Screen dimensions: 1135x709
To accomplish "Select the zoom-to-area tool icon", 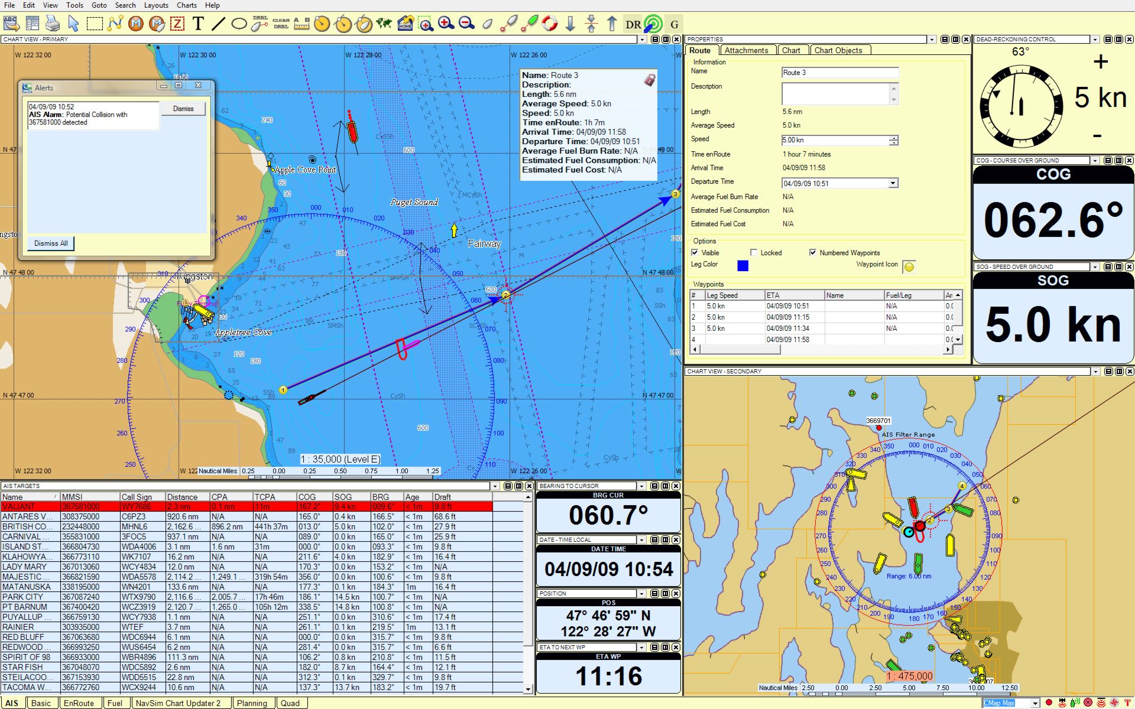I will coord(426,24).
